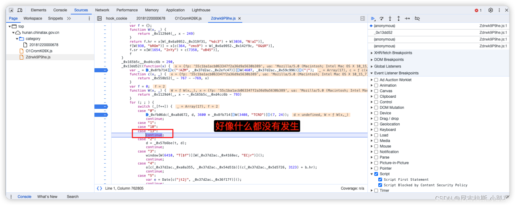
Task: Click the Step into next function call icon
Action: 390,19
